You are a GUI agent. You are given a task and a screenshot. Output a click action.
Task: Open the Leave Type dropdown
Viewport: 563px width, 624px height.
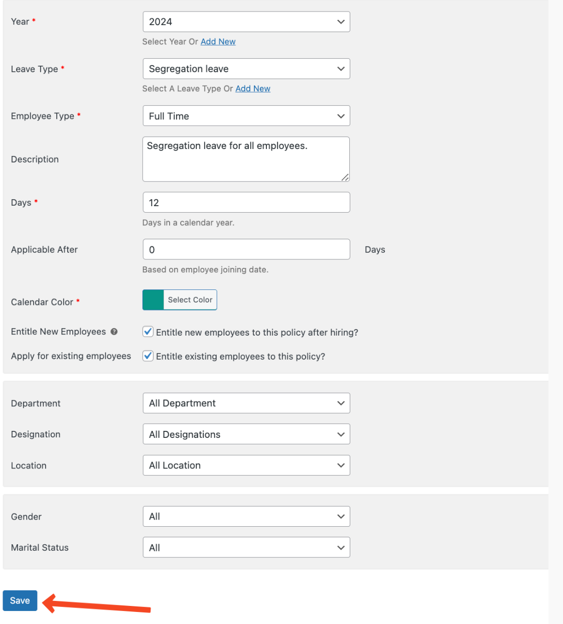click(x=246, y=69)
